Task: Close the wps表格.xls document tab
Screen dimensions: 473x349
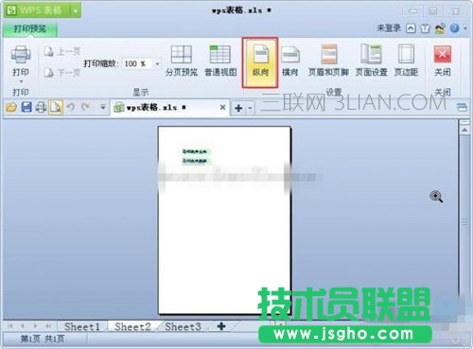Action: coord(222,108)
